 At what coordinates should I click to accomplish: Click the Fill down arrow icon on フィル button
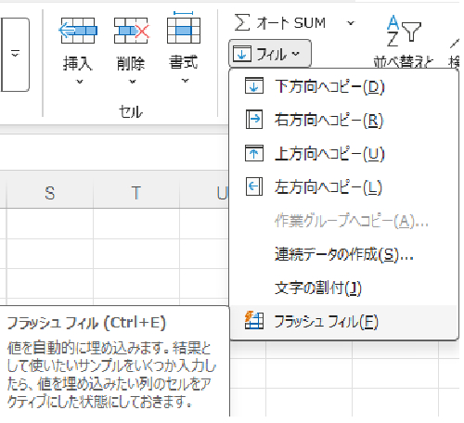coord(242,54)
